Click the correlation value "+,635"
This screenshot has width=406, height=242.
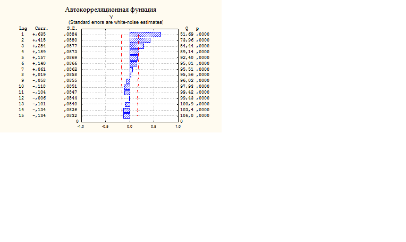click(x=39, y=34)
